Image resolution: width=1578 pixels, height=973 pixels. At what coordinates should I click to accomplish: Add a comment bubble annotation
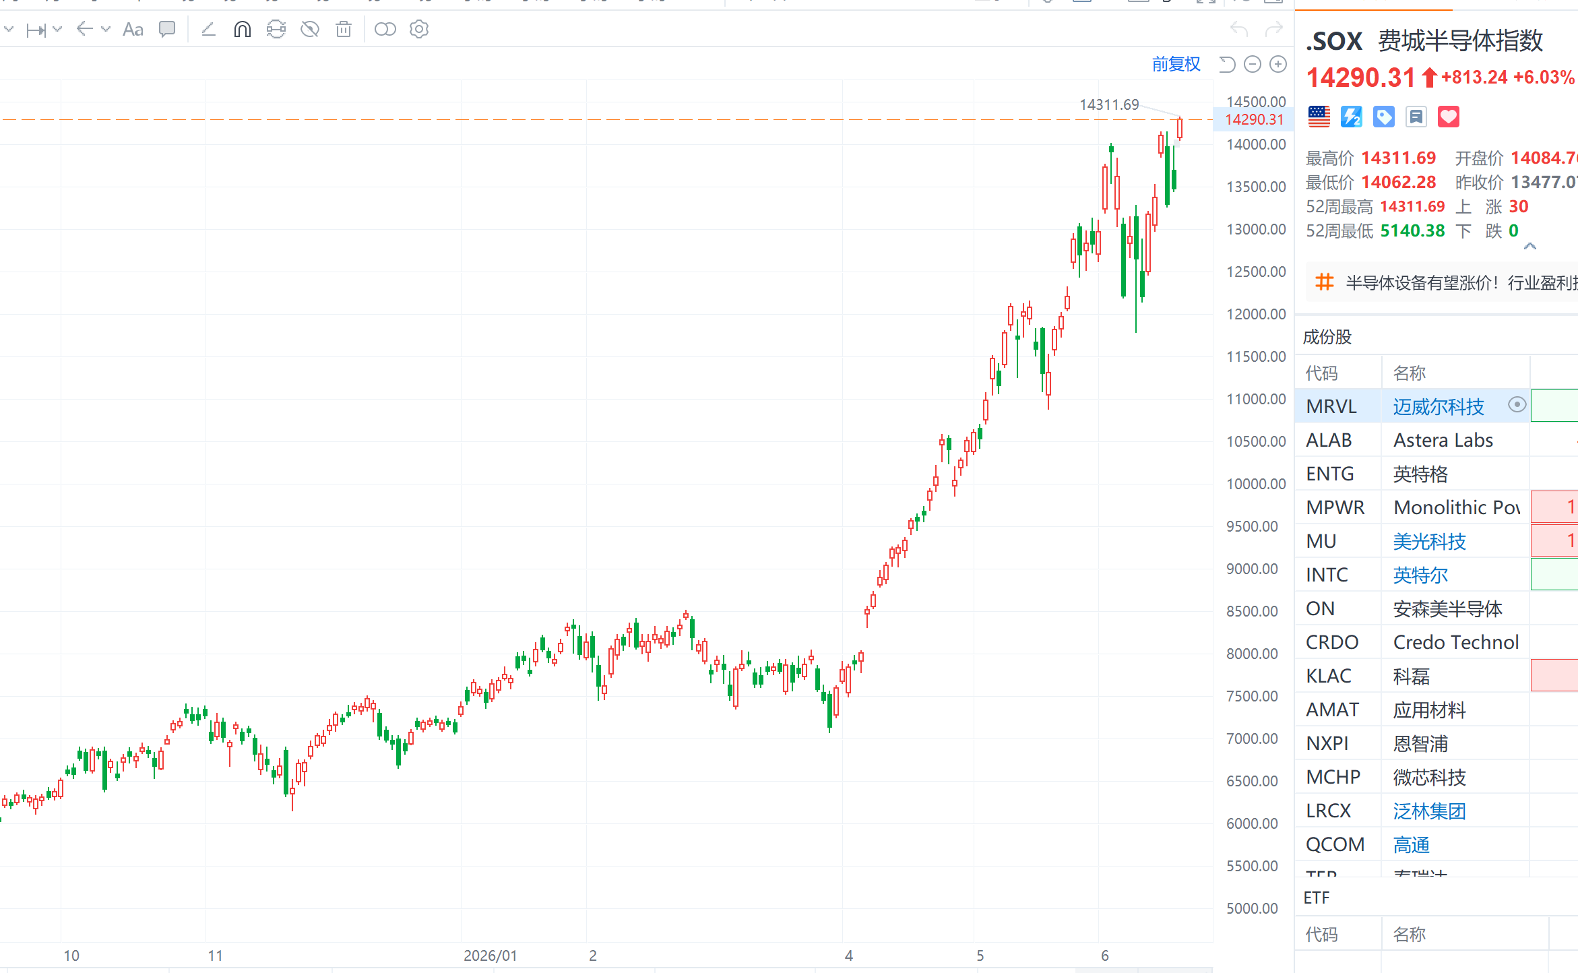click(166, 30)
